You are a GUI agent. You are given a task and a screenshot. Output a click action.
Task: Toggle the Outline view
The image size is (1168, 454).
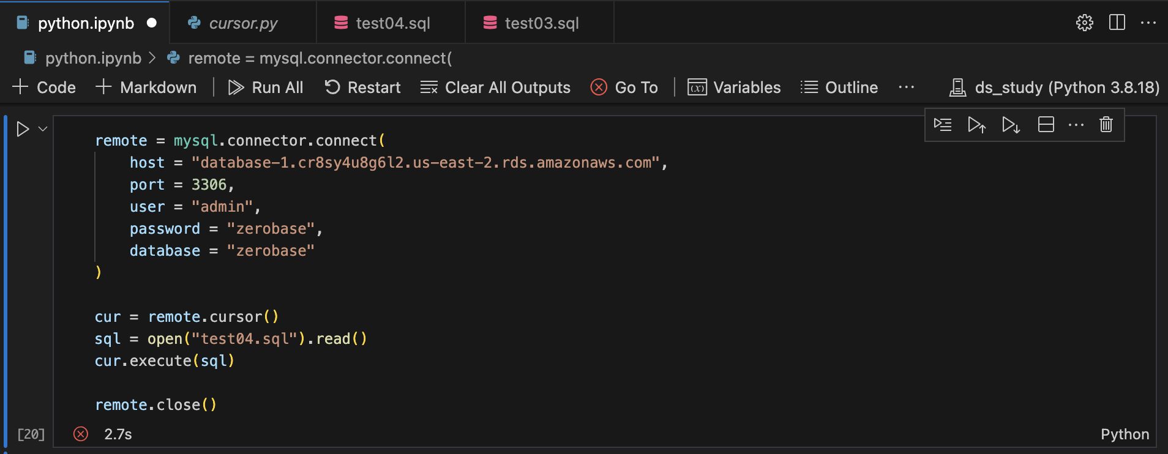coord(839,87)
